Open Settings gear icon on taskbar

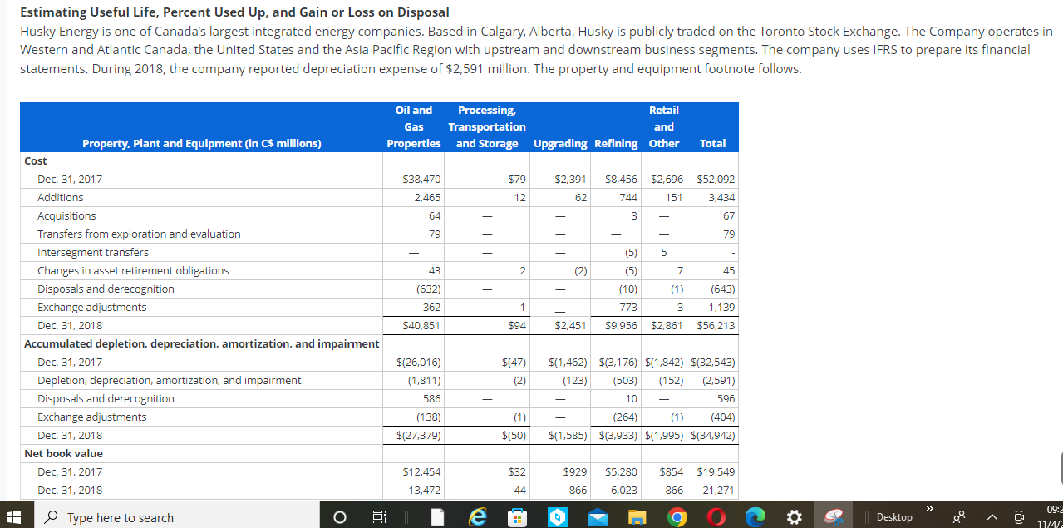(x=795, y=517)
